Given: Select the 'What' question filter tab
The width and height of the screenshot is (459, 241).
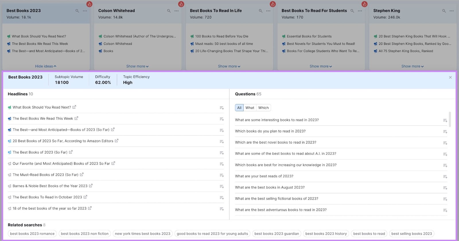Looking at the screenshot, I should pos(250,108).
